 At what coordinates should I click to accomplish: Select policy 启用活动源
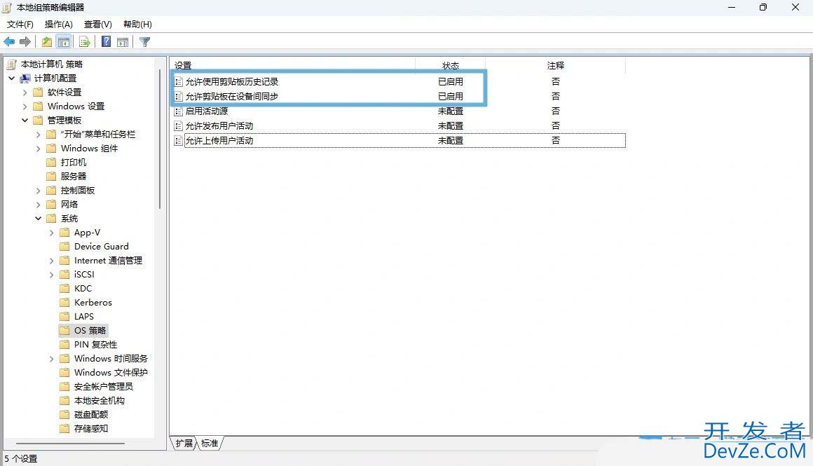(x=206, y=111)
